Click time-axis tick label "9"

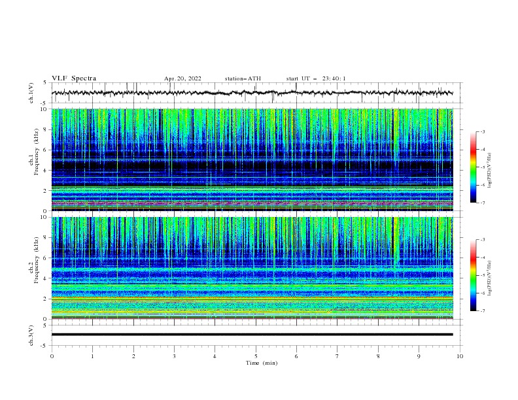point(419,356)
